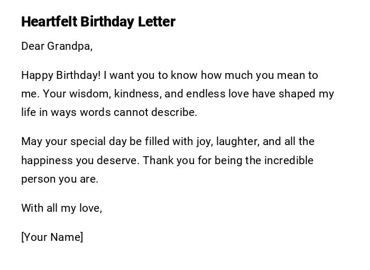The image size is (370, 270).
Task: Click the word "kindness" in the letter
Action: pos(138,94)
